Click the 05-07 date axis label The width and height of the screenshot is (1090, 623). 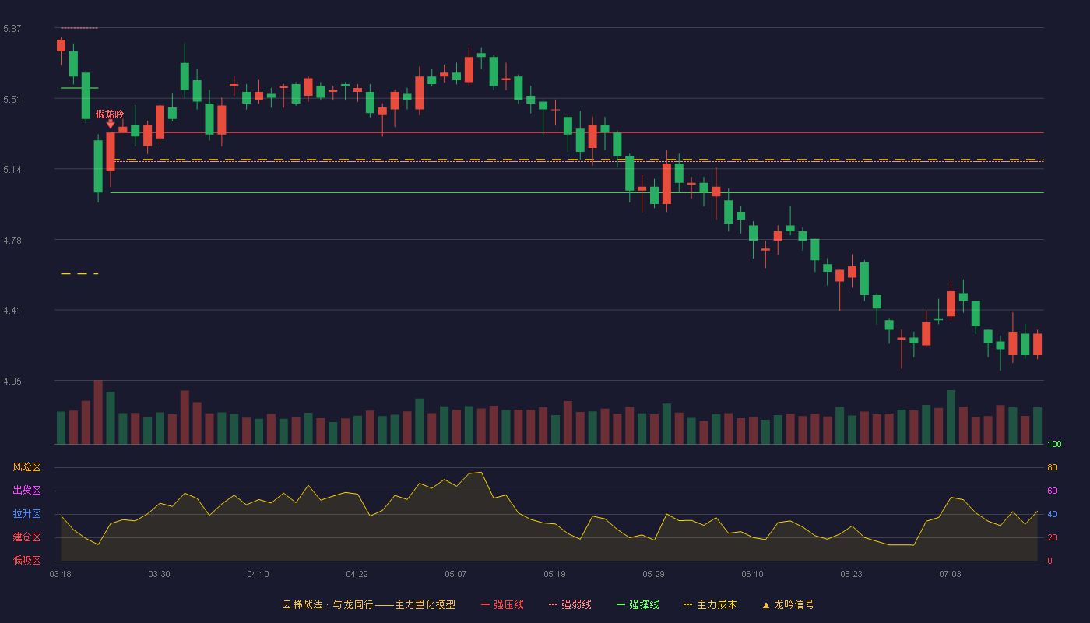[x=455, y=574]
